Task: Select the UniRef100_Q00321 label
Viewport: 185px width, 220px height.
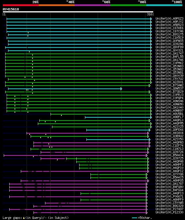Action: [169, 50]
